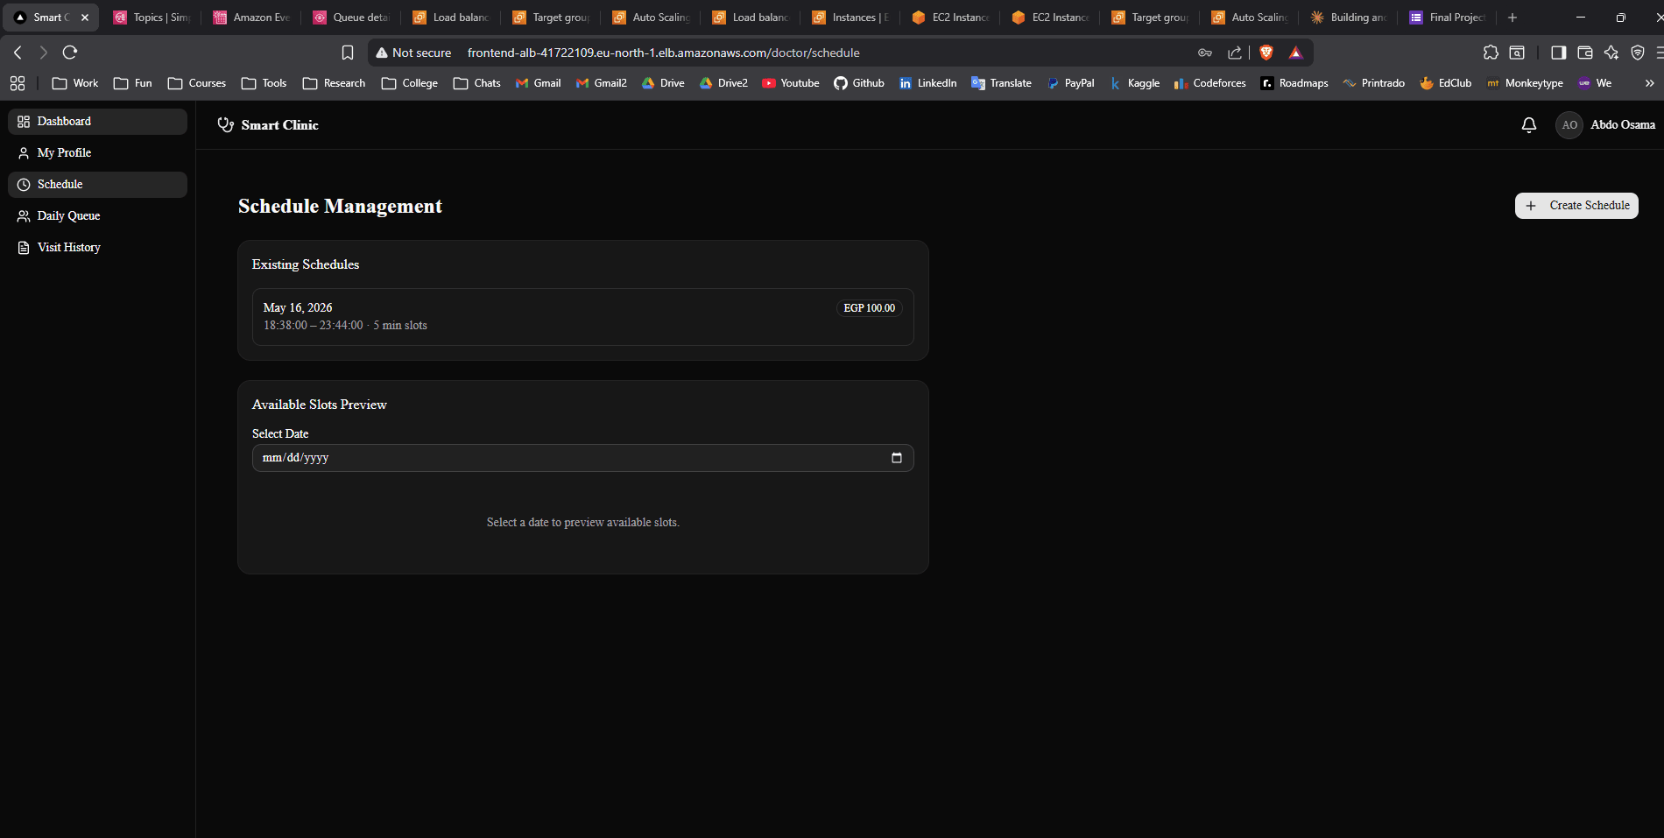The height and width of the screenshot is (838, 1664).
Task: Click the address bar URL
Action: 663,53
